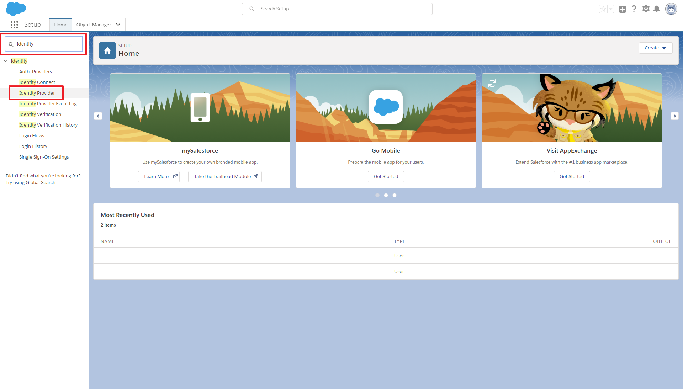This screenshot has height=389, width=683.
Task: Click the first User type row
Action: pos(386,256)
